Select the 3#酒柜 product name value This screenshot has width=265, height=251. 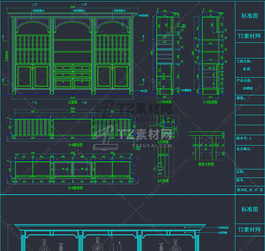click(248, 88)
